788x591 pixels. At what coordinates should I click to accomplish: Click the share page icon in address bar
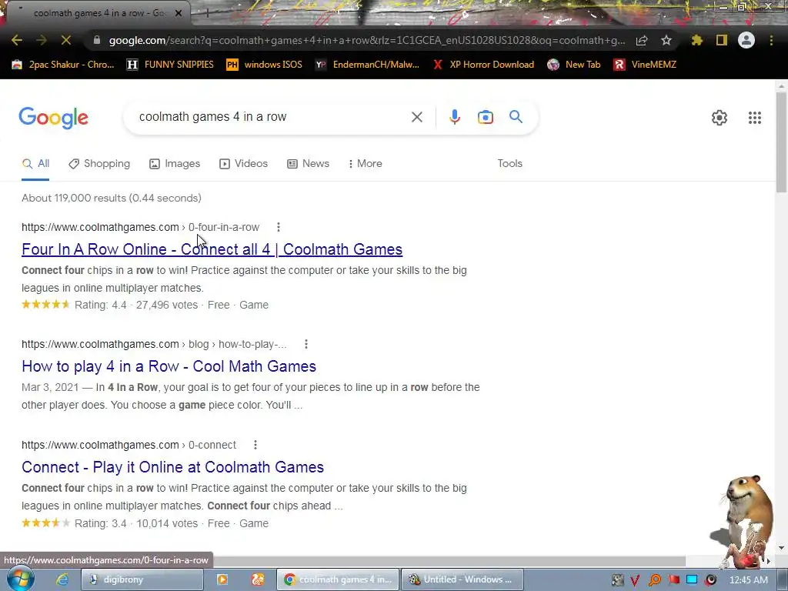(x=642, y=40)
